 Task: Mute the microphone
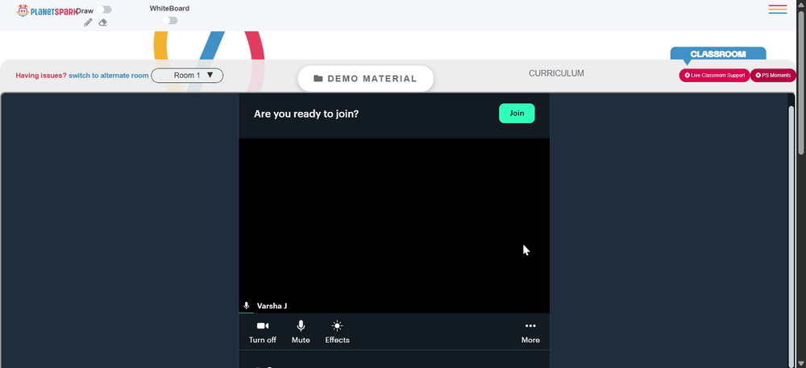point(301,332)
